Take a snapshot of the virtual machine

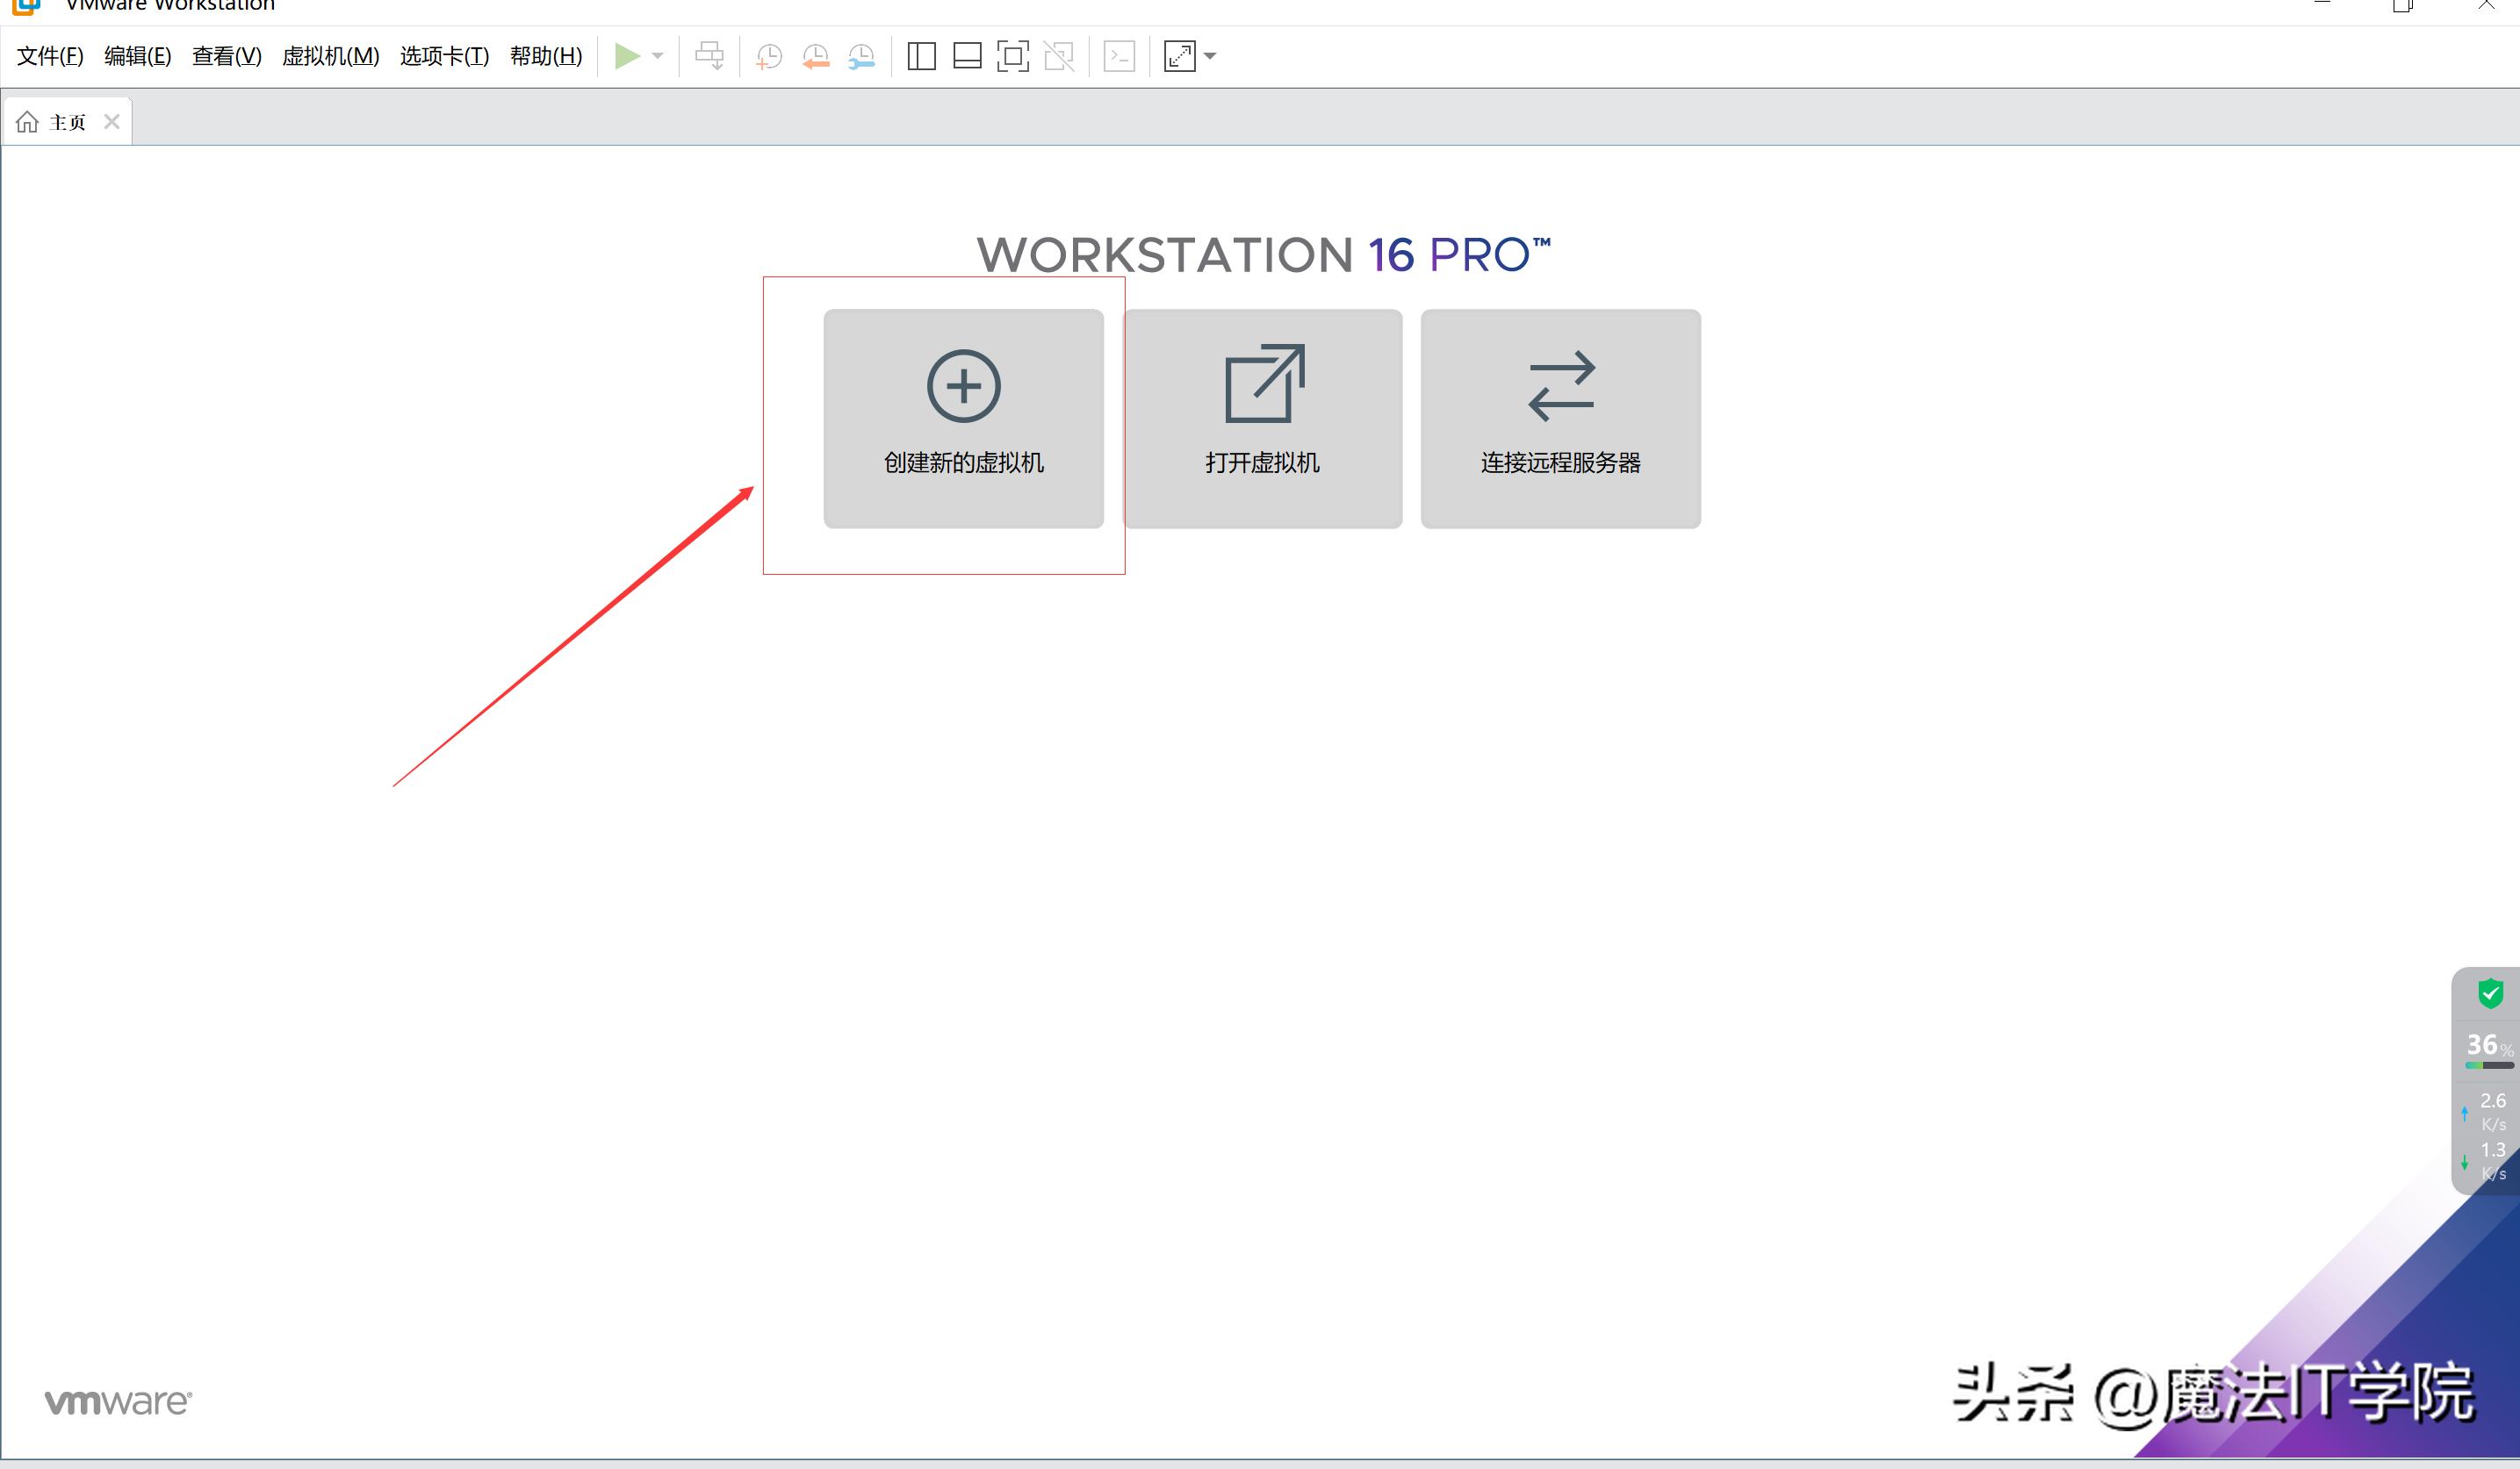768,56
